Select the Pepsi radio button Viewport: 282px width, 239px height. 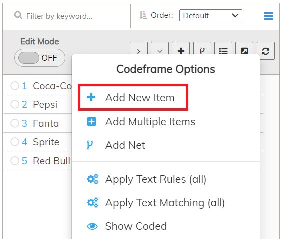point(15,104)
